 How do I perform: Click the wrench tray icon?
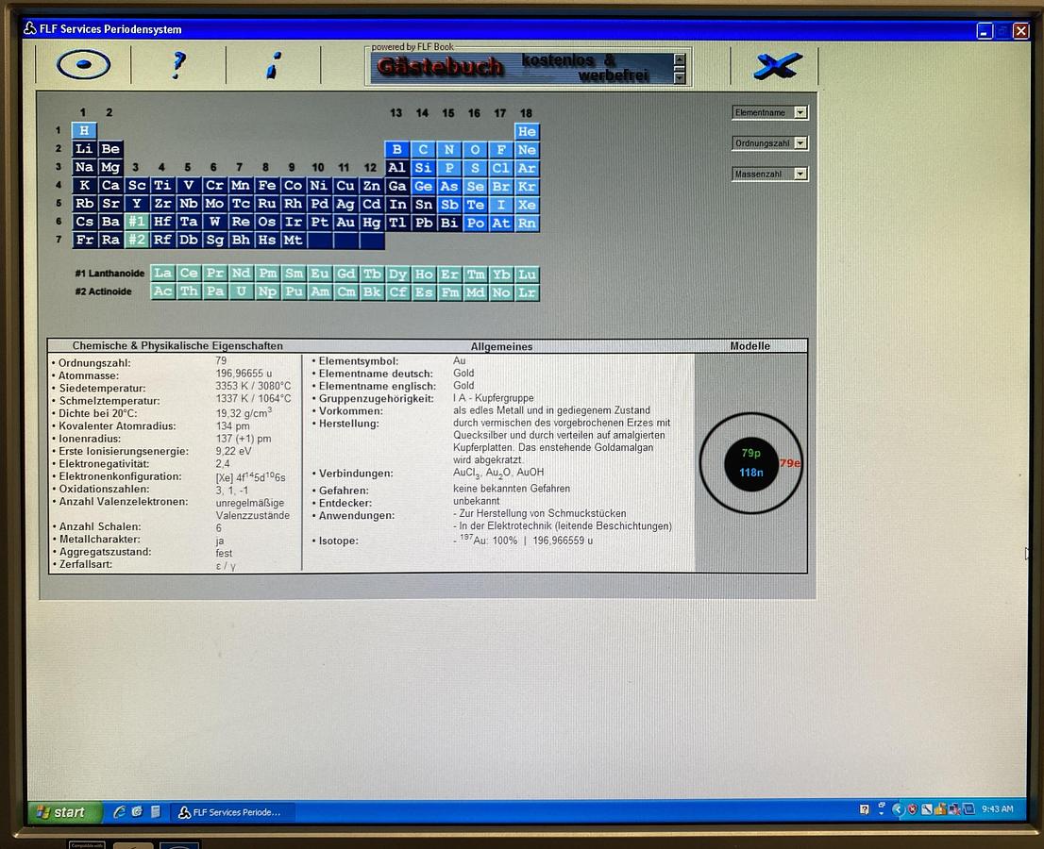926,808
